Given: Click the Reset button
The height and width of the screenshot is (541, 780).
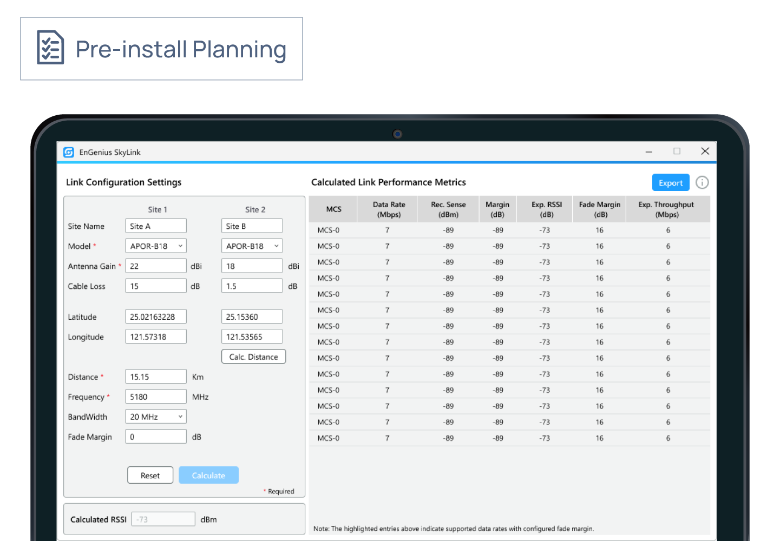Looking at the screenshot, I should [150, 475].
